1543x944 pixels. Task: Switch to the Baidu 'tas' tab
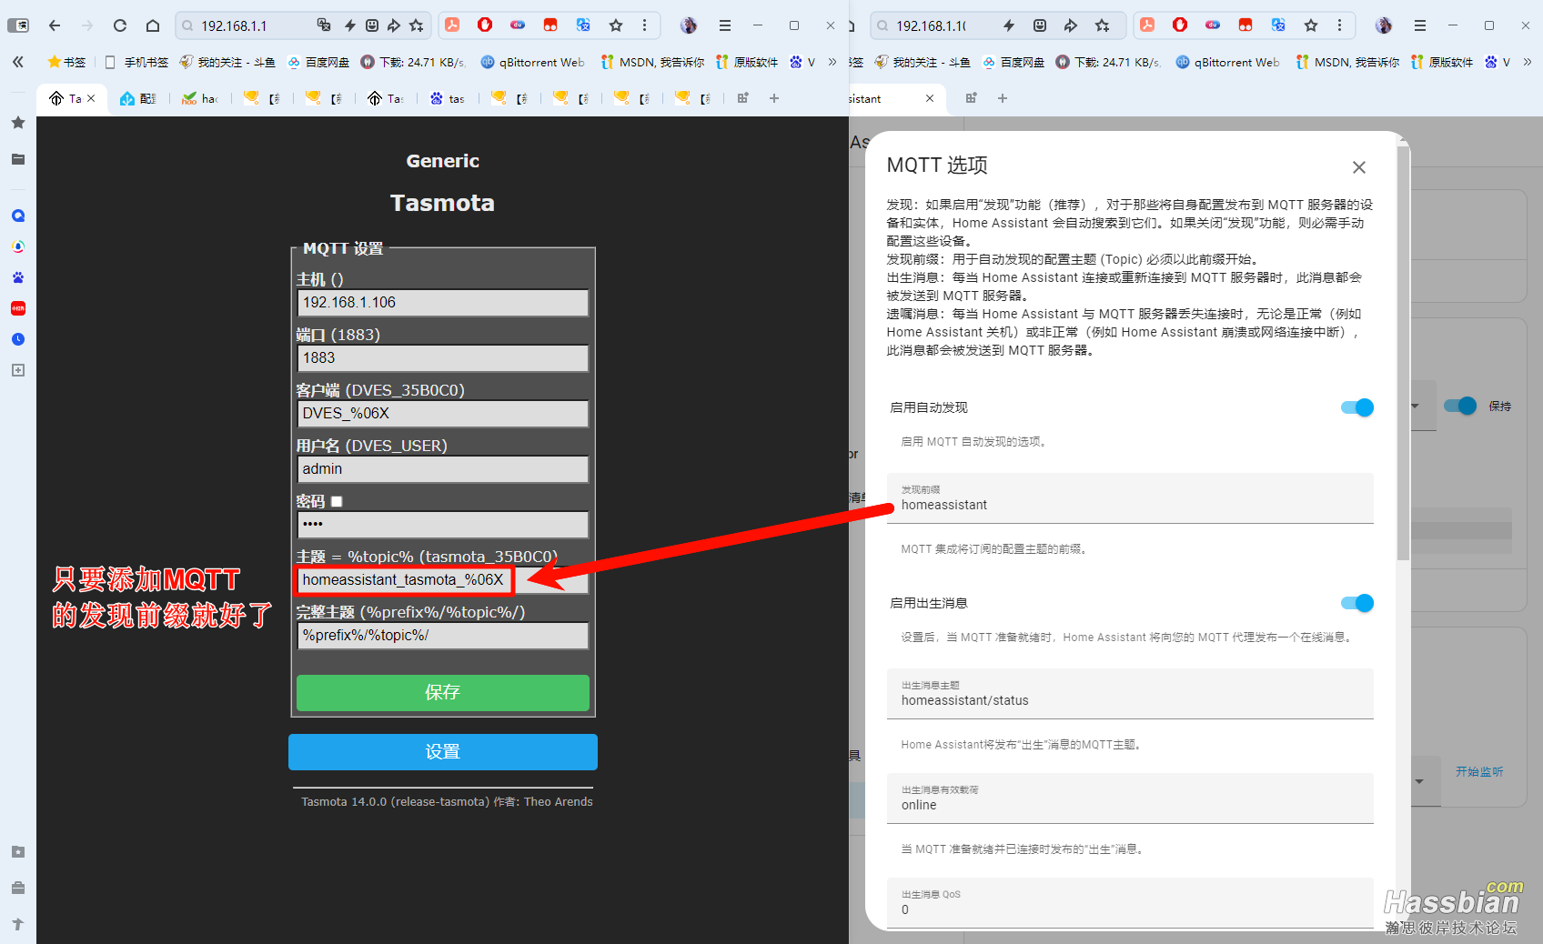pos(448,98)
